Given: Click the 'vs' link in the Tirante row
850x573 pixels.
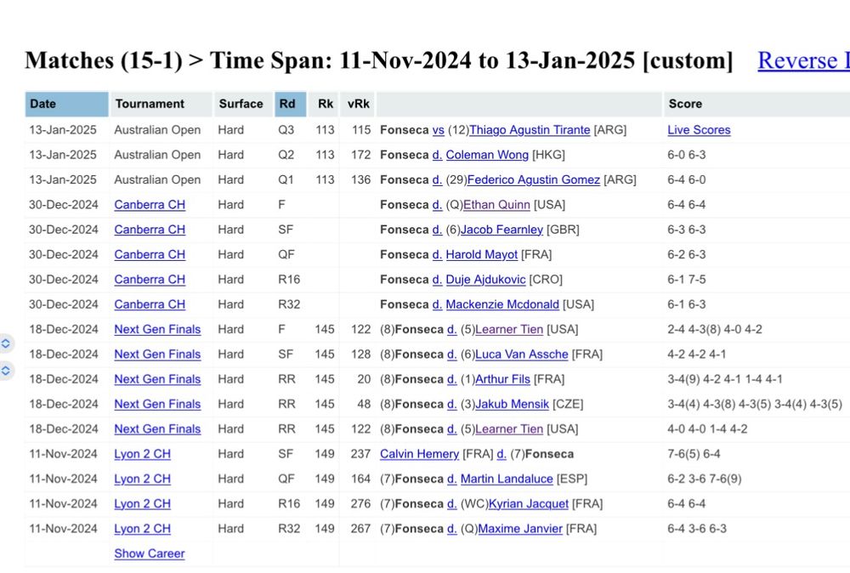Looking at the screenshot, I should click(x=439, y=130).
